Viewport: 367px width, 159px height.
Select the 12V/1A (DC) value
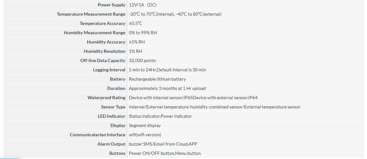pyautogui.click(x=143, y=5)
